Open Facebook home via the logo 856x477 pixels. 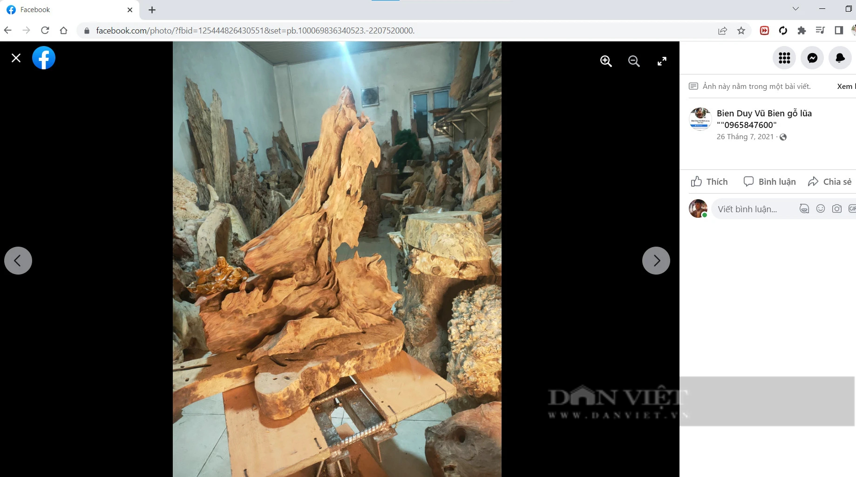(44, 58)
